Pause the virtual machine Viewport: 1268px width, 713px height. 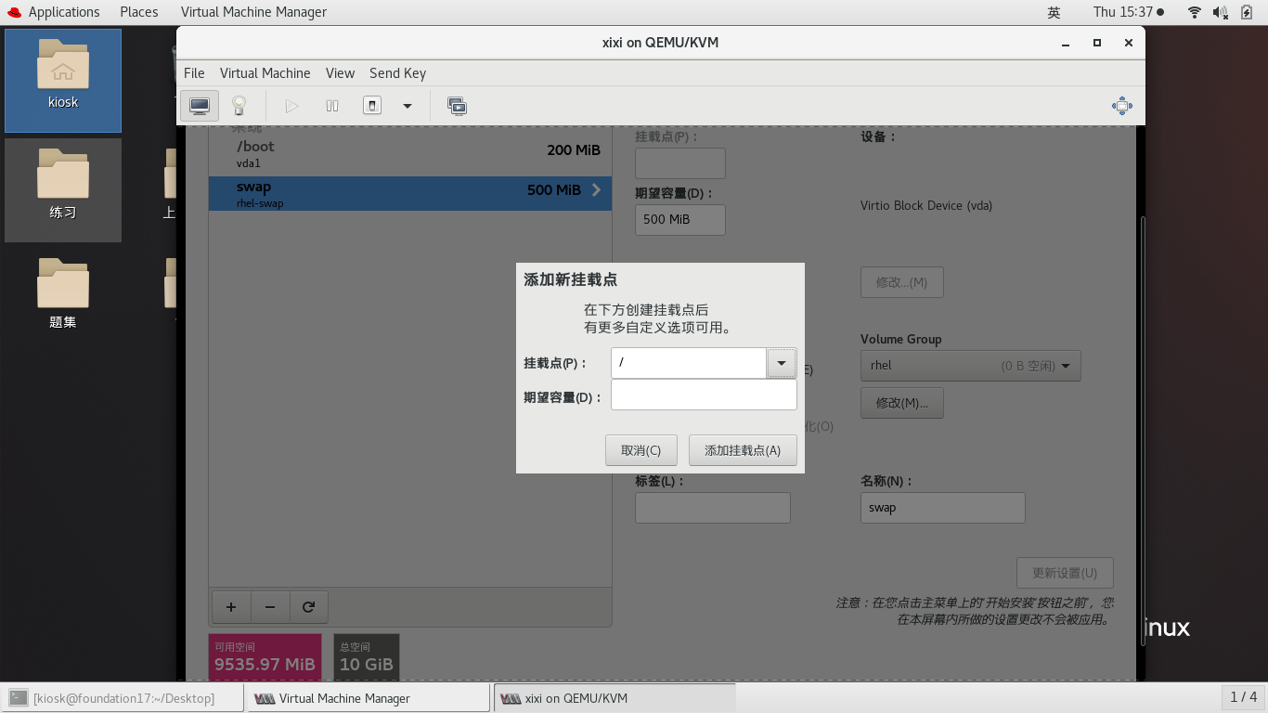pyautogui.click(x=331, y=105)
